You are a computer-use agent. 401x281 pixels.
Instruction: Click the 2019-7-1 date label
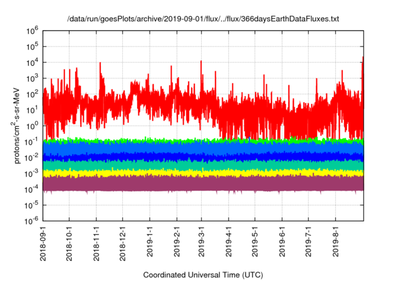308,241
